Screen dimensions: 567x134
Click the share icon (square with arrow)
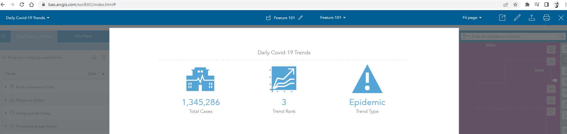502,18
